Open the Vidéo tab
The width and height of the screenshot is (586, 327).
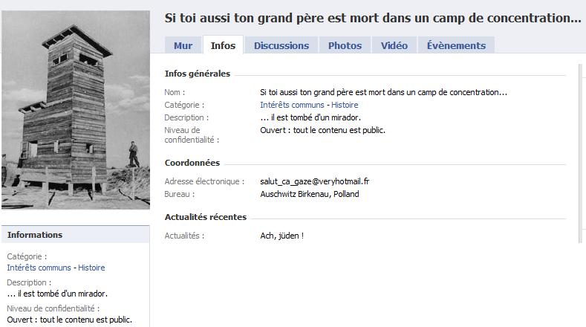coord(394,45)
